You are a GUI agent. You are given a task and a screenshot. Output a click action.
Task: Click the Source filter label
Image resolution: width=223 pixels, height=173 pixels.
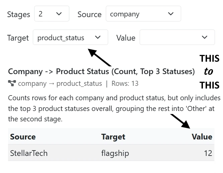(89, 14)
